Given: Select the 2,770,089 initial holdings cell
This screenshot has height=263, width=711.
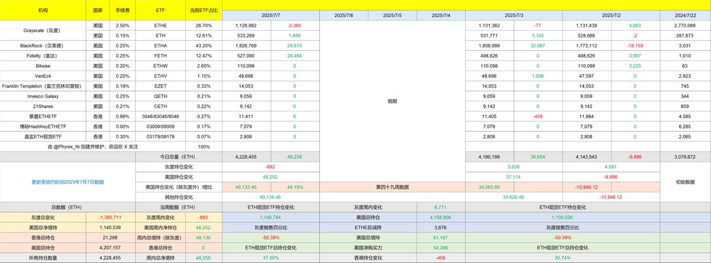Looking at the screenshot, I should [x=685, y=25].
